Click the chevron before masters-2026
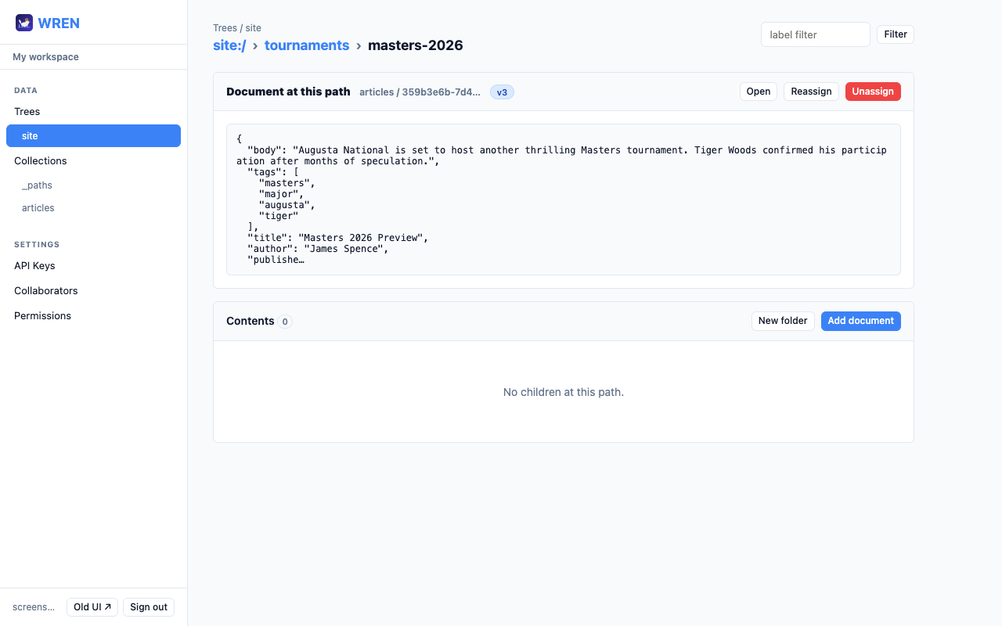Screen dimensions: 1002x626 pyautogui.click(x=359, y=45)
